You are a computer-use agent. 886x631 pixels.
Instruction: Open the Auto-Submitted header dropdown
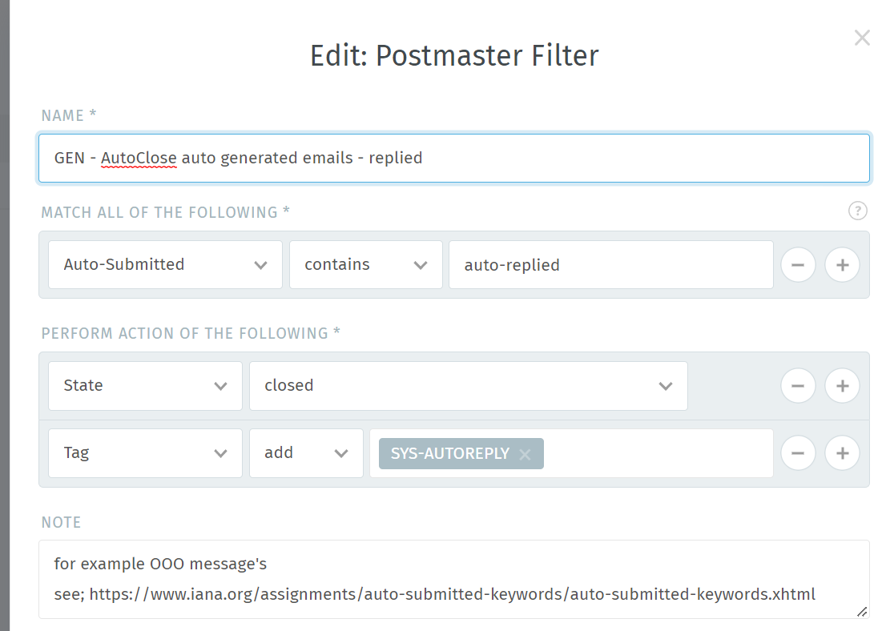[165, 264]
